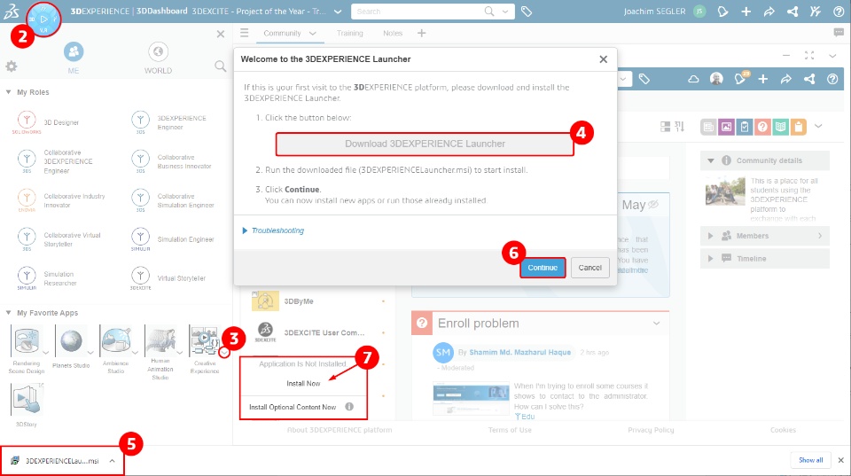Collapse the My Roles section
851x476 pixels.
coord(8,92)
